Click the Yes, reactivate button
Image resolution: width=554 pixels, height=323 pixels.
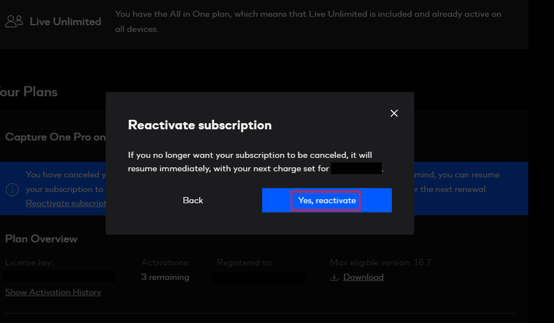tap(326, 200)
